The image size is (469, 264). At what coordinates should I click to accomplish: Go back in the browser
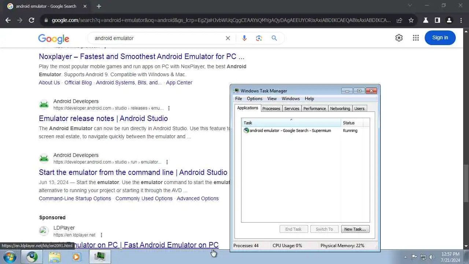click(x=8, y=21)
